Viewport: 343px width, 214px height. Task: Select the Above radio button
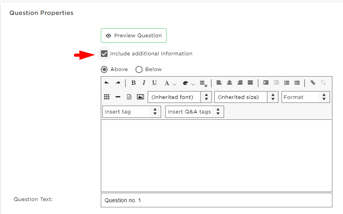[x=104, y=70]
